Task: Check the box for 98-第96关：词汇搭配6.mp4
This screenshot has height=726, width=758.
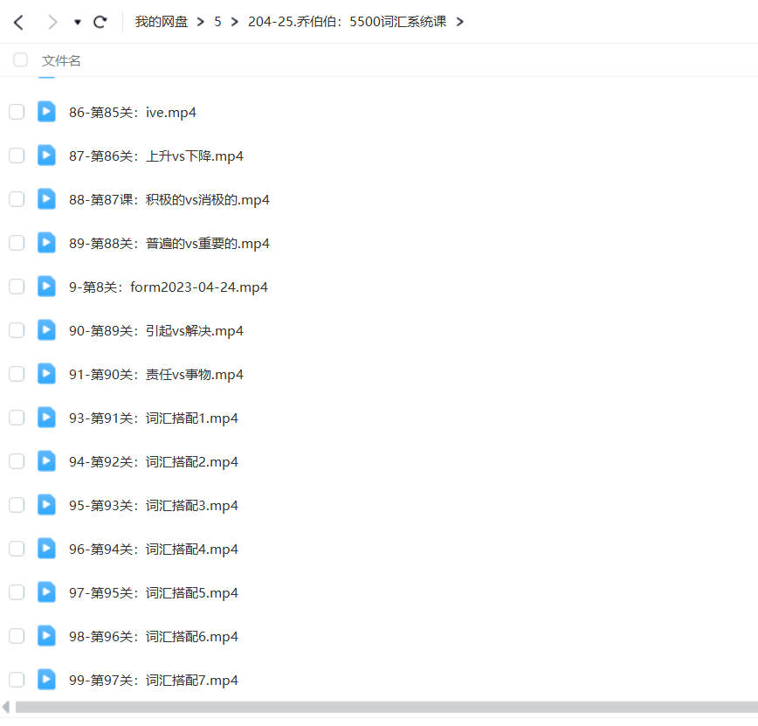Action: [17, 636]
